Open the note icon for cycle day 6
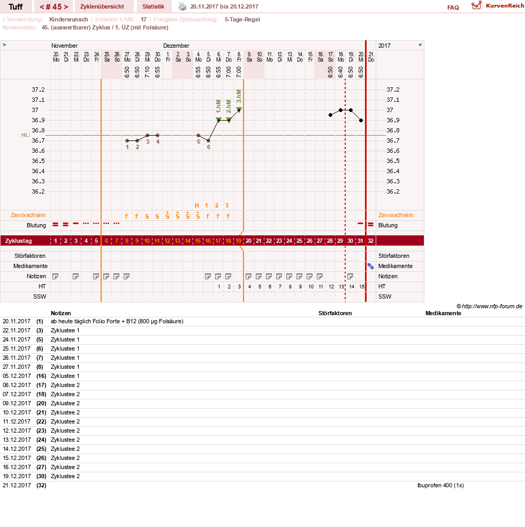Screen dimensions: 525x527 tap(106, 276)
